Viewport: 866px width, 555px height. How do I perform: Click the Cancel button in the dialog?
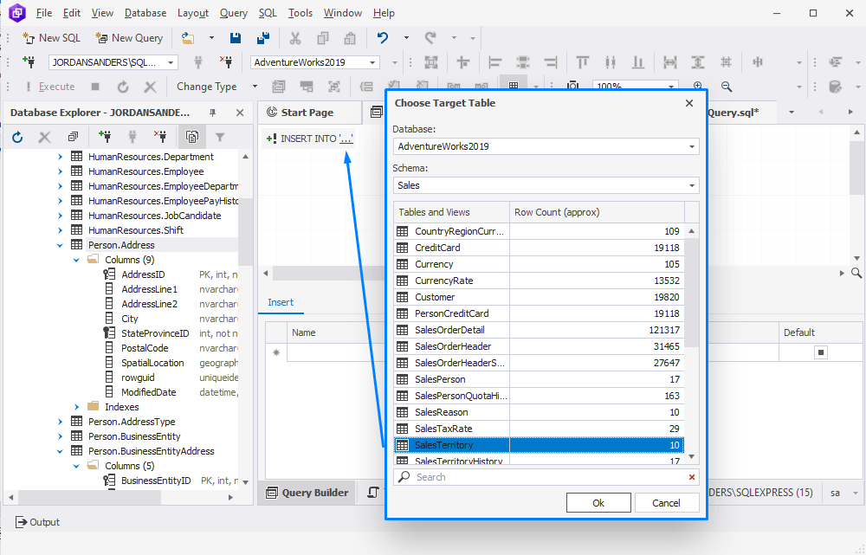(x=667, y=502)
